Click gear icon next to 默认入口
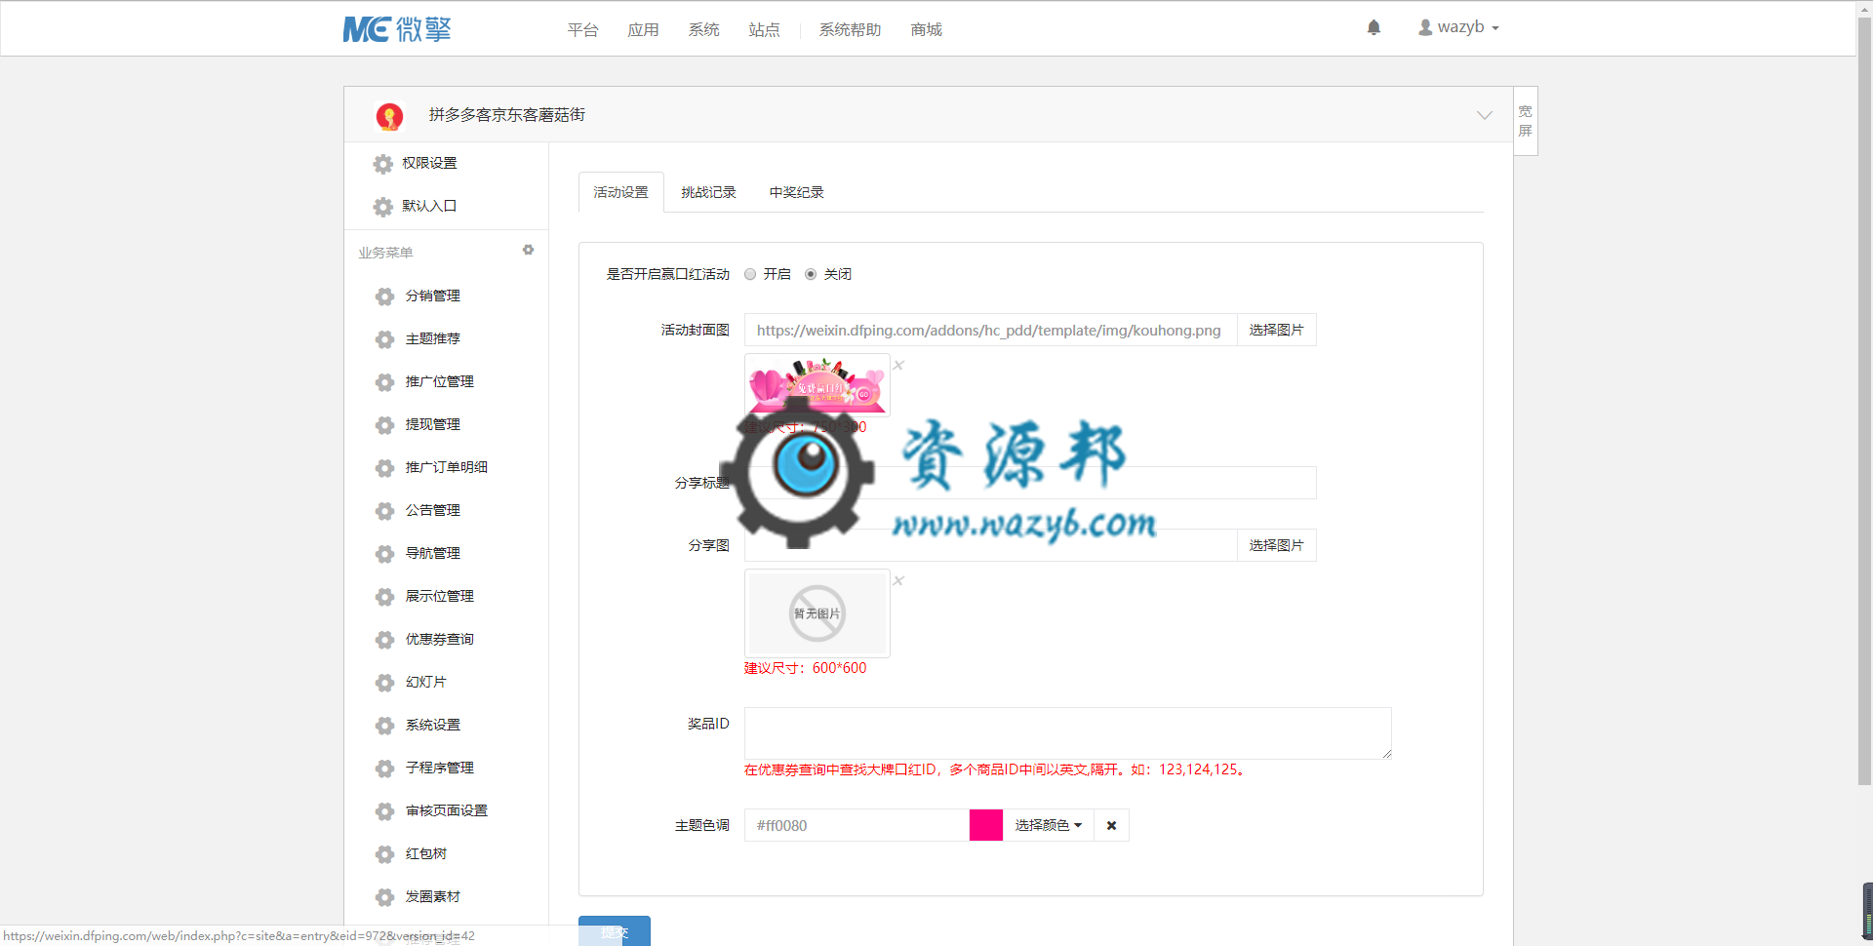 click(x=383, y=207)
